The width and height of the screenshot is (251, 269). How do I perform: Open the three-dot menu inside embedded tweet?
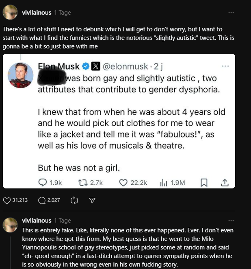[x=225, y=66]
